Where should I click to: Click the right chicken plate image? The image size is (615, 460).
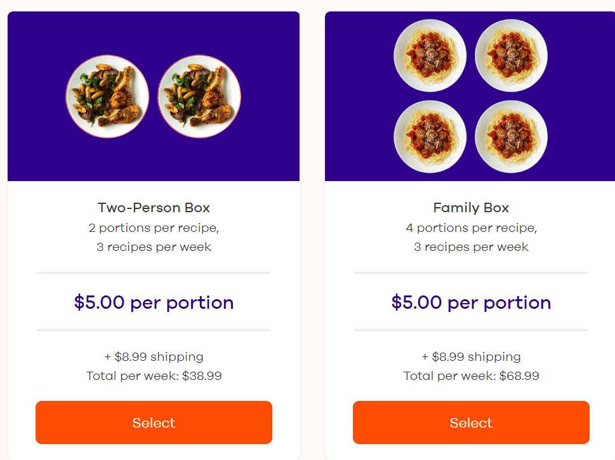click(x=199, y=96)
